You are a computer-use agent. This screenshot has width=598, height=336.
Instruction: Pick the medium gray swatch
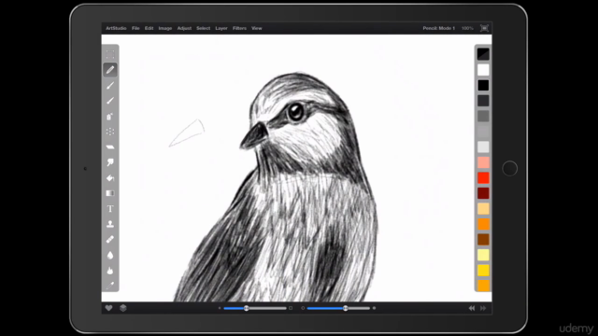click(483, 116)
